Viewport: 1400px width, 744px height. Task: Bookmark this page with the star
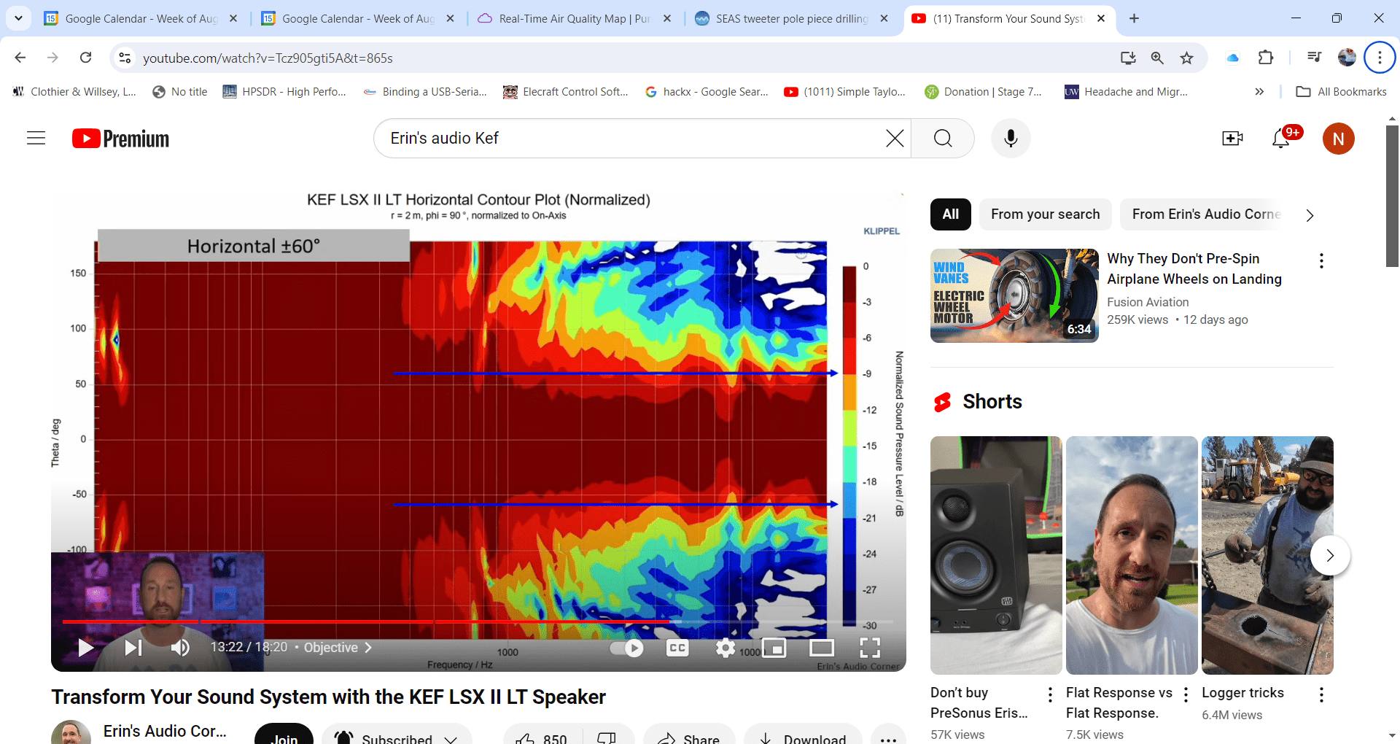(x=1187, y=58)
